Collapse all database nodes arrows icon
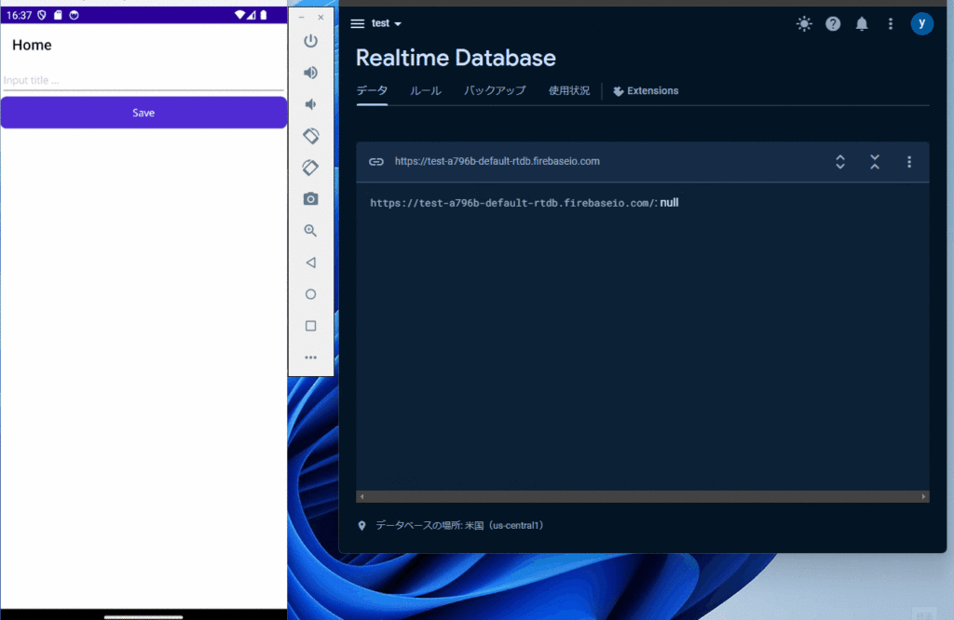 [874, 162]
